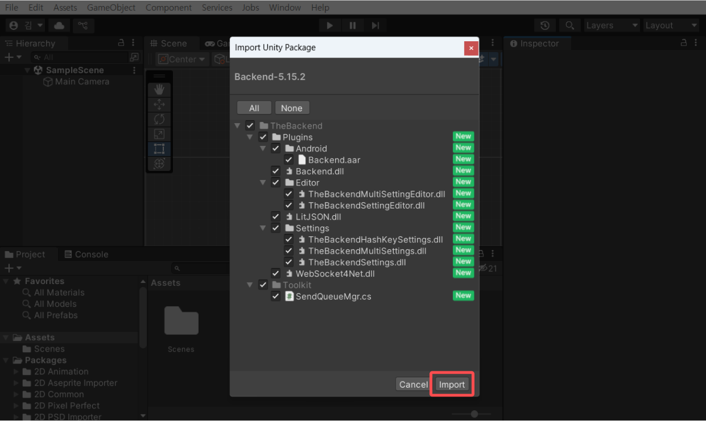
Task: Select the Rect tool in Scene toolbar
Action: tap(159, 149)
